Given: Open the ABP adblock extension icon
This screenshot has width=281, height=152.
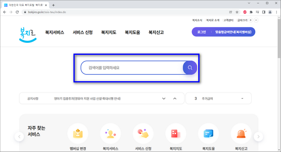Looking at the screenshot, I should click(x=245, y=12).
